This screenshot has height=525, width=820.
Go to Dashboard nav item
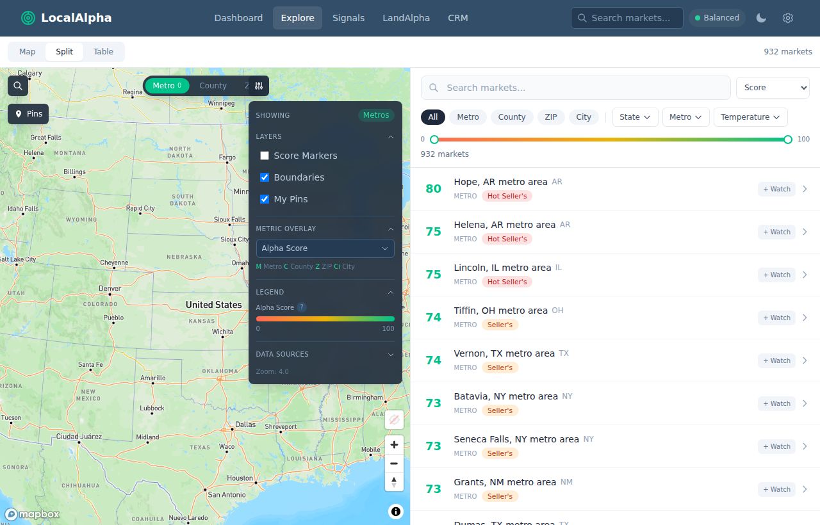[238, 18]
